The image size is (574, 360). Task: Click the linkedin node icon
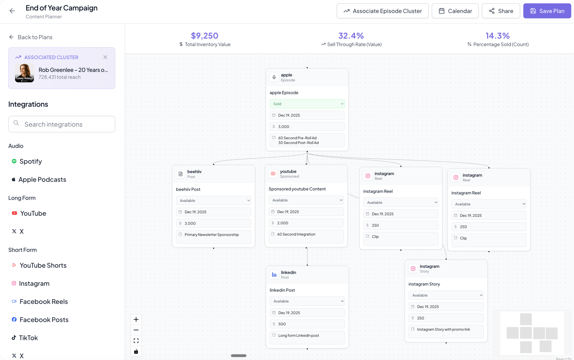[x=274, y=275]
